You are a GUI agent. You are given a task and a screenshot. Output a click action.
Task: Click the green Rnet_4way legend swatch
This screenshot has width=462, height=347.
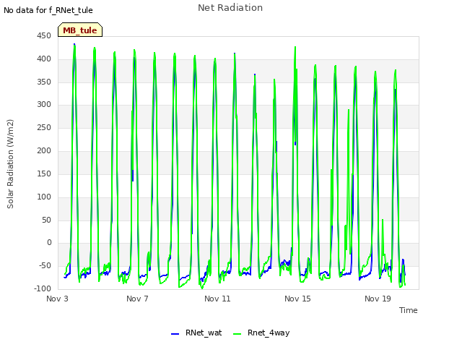point(237,334)
